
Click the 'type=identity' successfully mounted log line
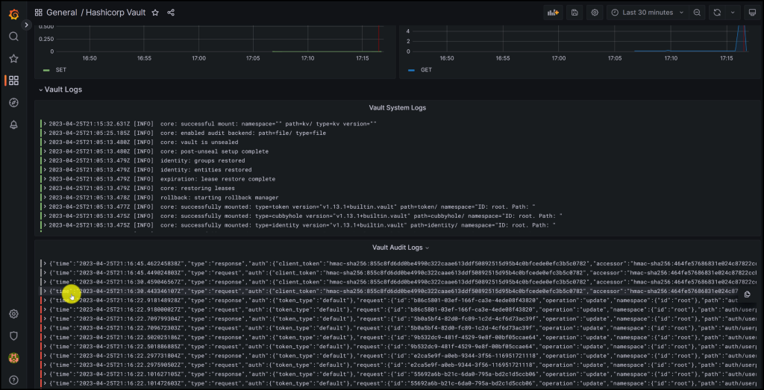299,225
